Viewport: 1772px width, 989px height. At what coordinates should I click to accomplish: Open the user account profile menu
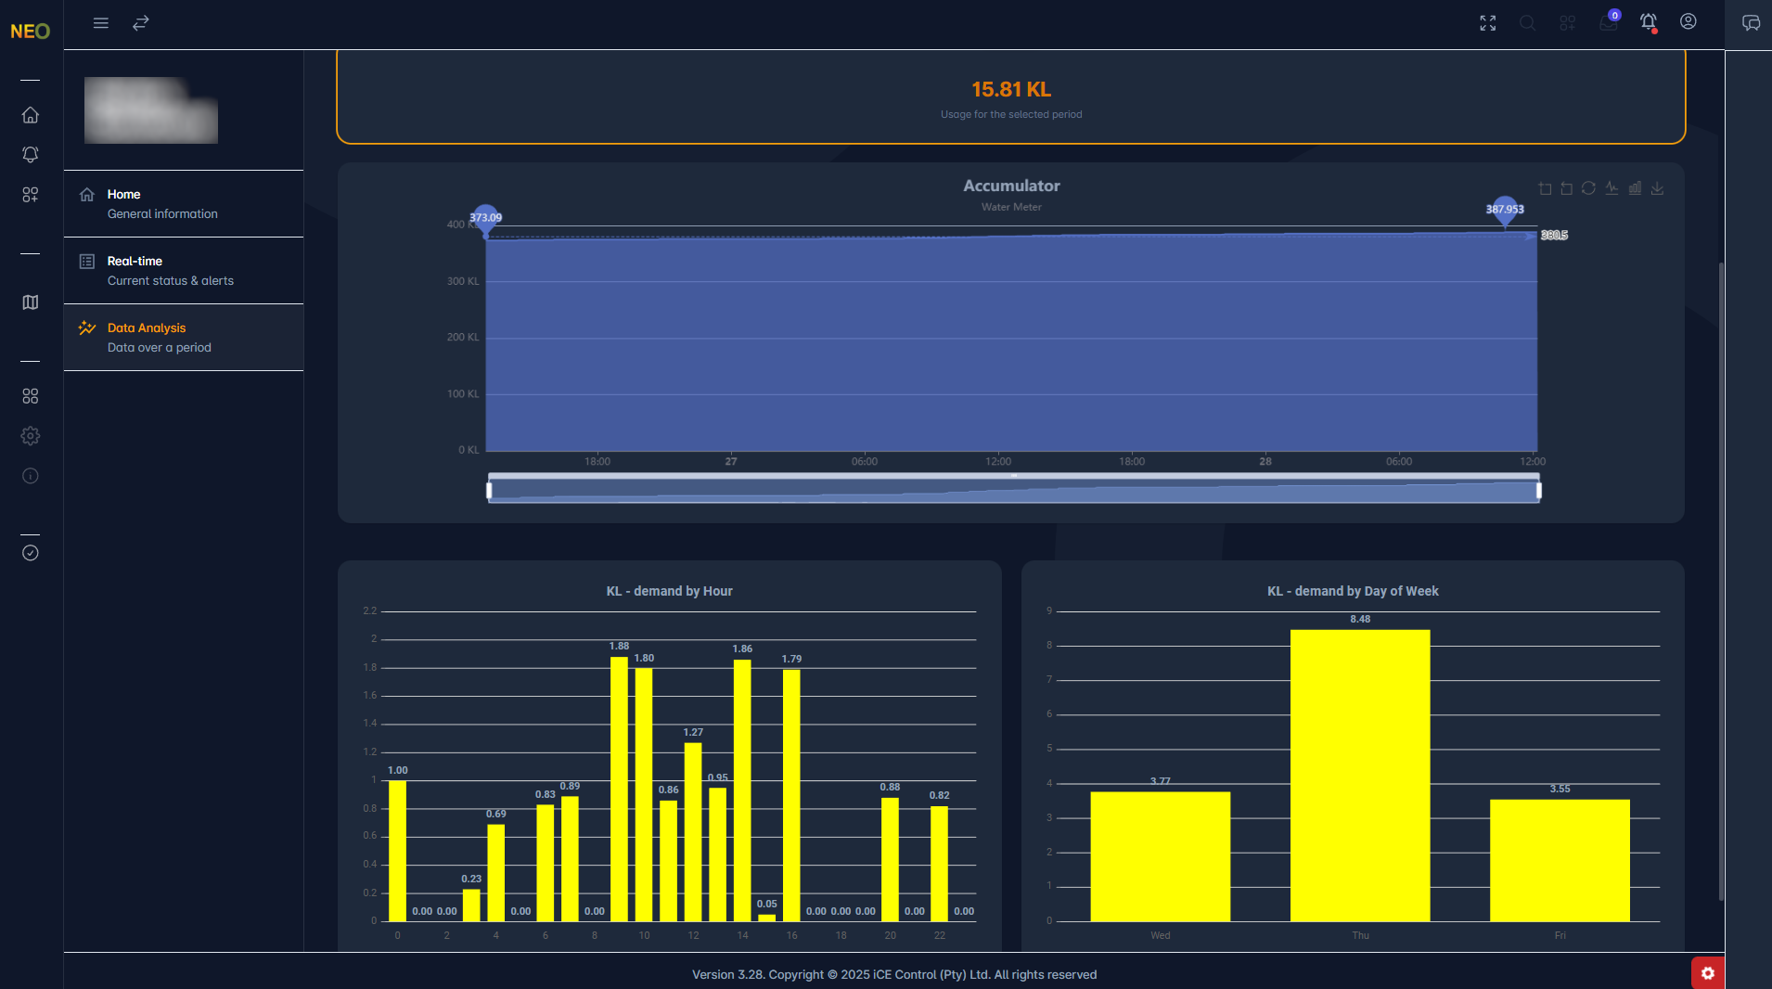coord(1689,22)
